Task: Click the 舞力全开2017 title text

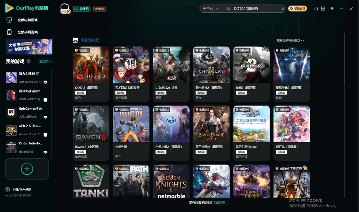Action: (29, 73)
